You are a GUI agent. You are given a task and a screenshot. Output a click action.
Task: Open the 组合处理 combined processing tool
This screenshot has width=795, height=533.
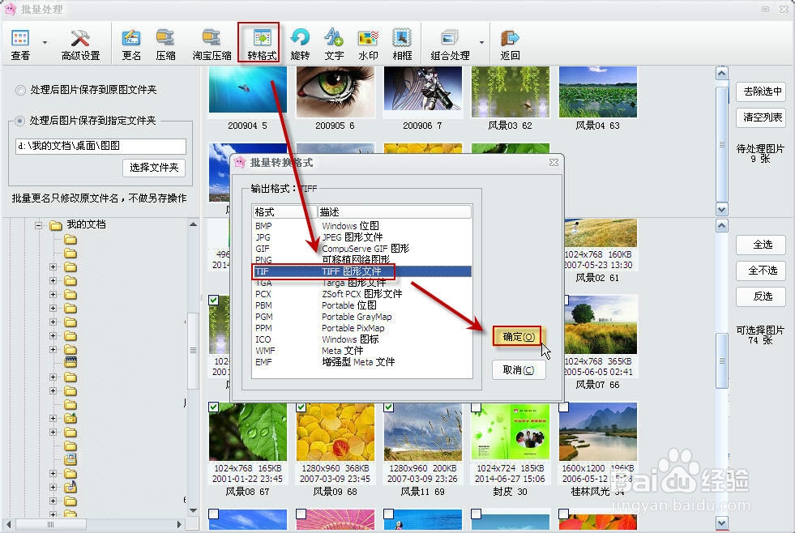point(450,44)
